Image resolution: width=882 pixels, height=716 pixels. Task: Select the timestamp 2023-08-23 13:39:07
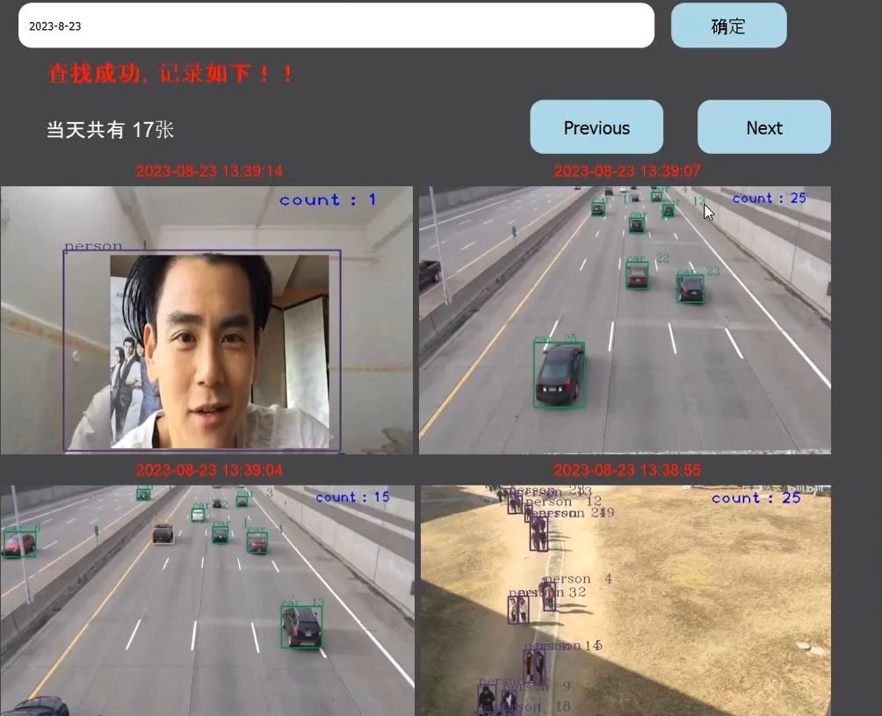(626, 171)
